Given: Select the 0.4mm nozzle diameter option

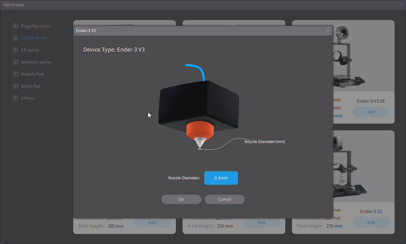Looking at the screenshot, I should point(221,178).
